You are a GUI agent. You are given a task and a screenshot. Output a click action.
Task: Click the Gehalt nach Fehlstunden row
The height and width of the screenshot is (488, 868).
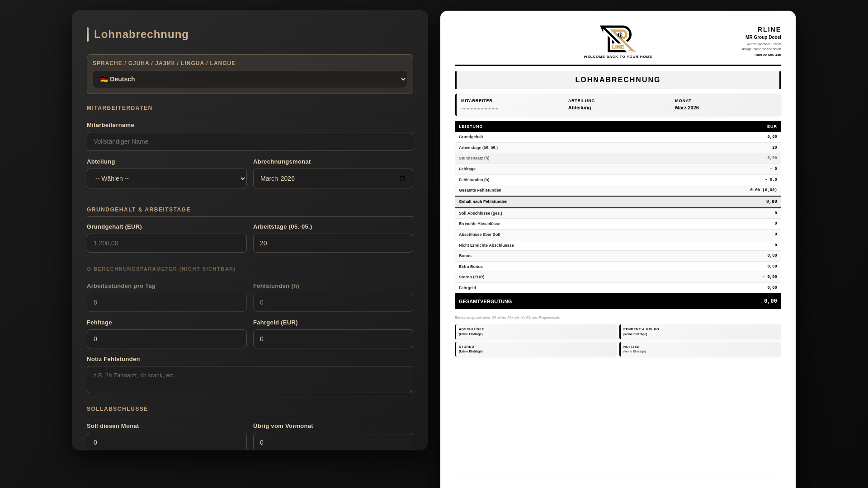click(618, 202)
